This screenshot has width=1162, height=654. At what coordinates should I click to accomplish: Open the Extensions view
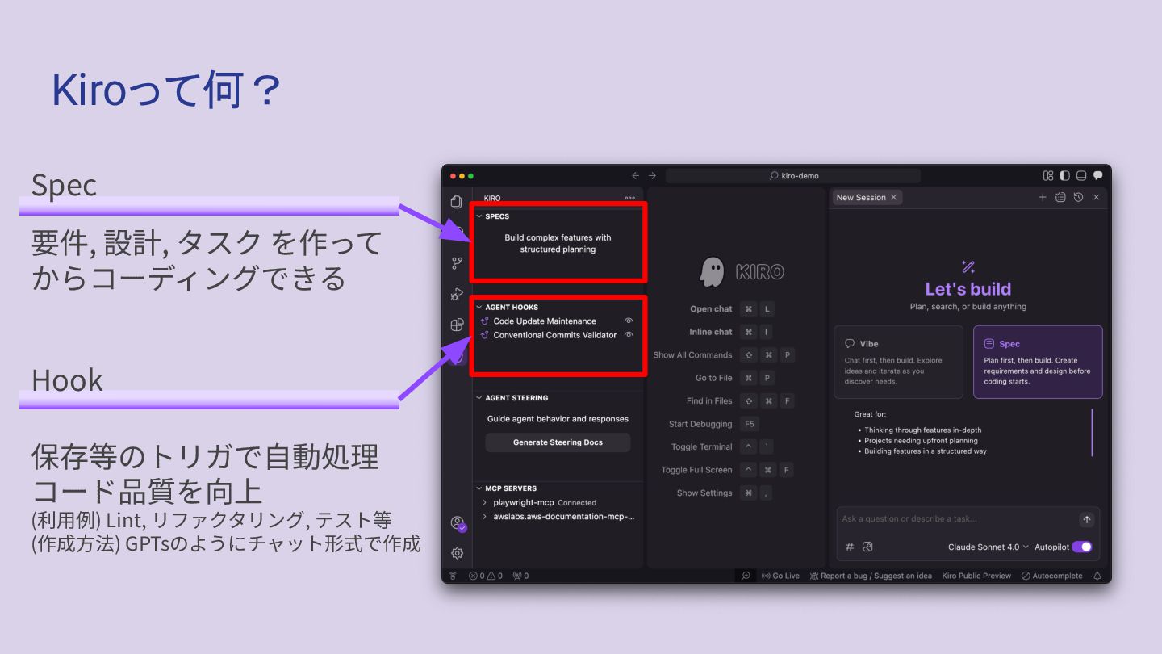click(x=457, y=325)
